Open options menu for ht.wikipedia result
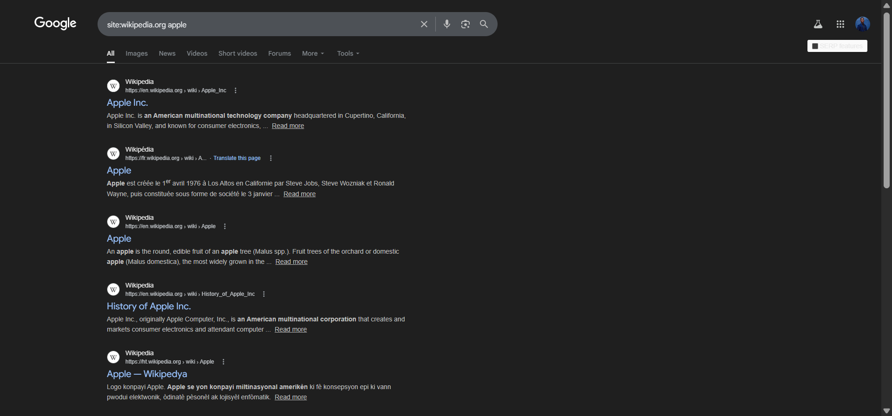 coord(223,362)
